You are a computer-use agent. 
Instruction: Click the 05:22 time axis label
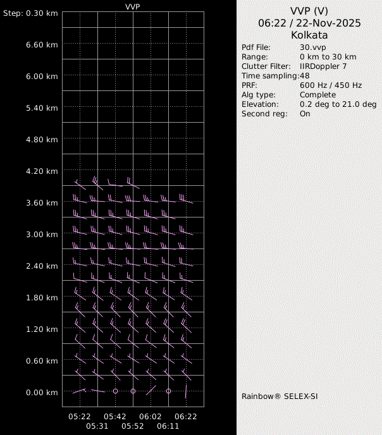point(80,417)
